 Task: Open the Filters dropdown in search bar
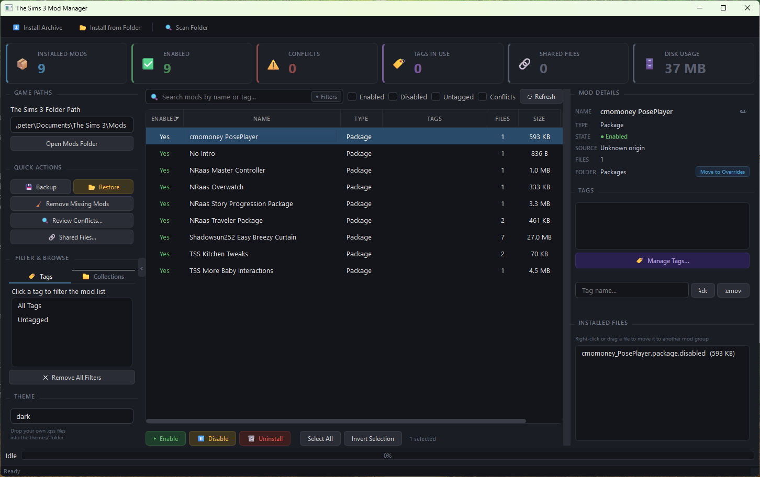[326, 97]
